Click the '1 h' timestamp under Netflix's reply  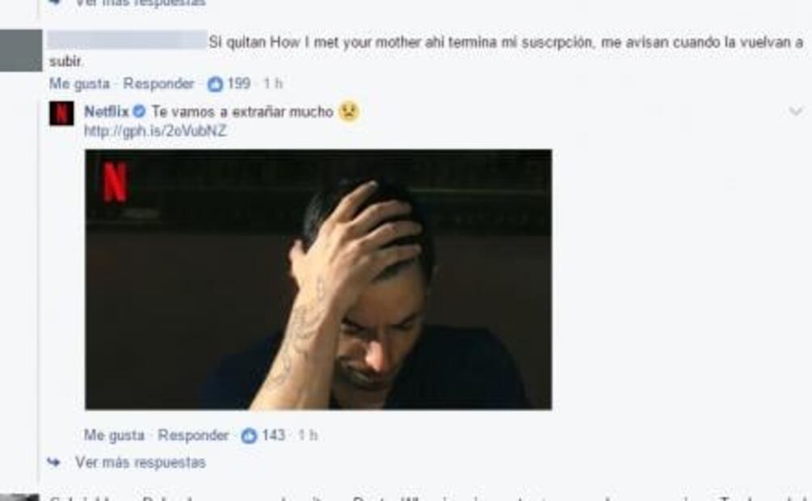[307, 436]
